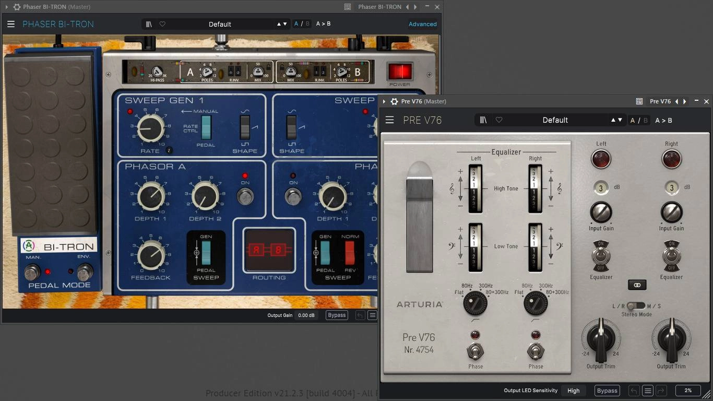Select the next preset arrow in Pre V76
The width and height of the screenshot is (713, 401).
[x=620, y=120]
